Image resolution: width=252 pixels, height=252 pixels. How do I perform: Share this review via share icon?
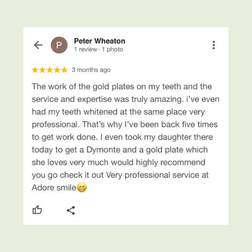(x=71, y=210)
